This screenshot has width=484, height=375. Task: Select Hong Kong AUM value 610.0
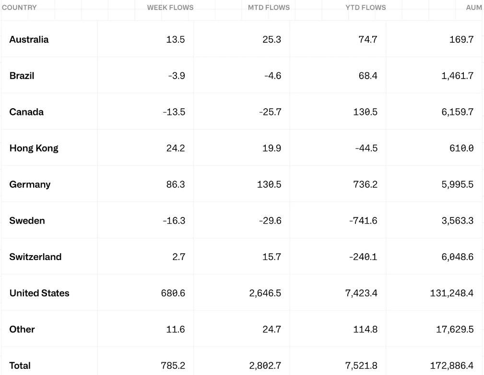(461, 148)
